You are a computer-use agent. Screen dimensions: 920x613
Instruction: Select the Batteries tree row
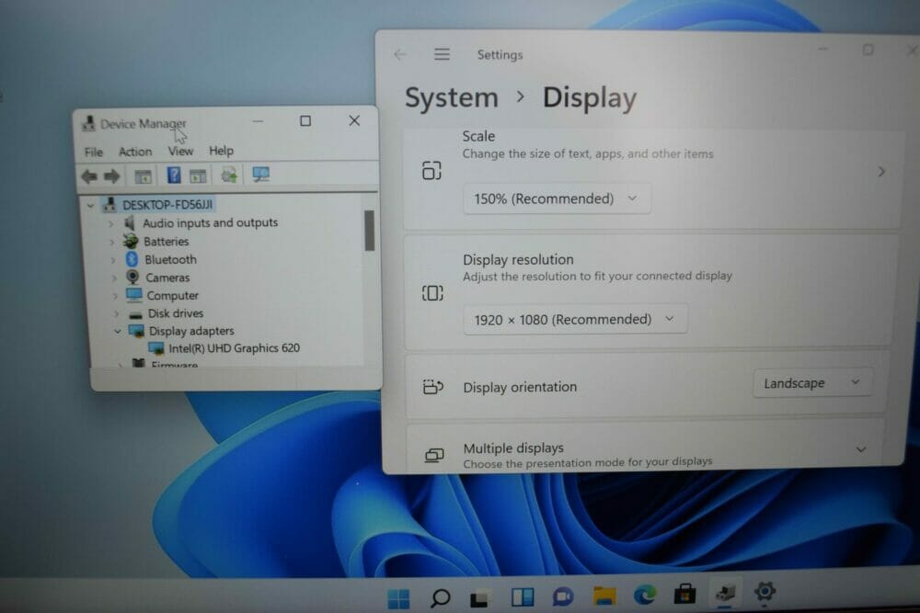tap(166, 242)
